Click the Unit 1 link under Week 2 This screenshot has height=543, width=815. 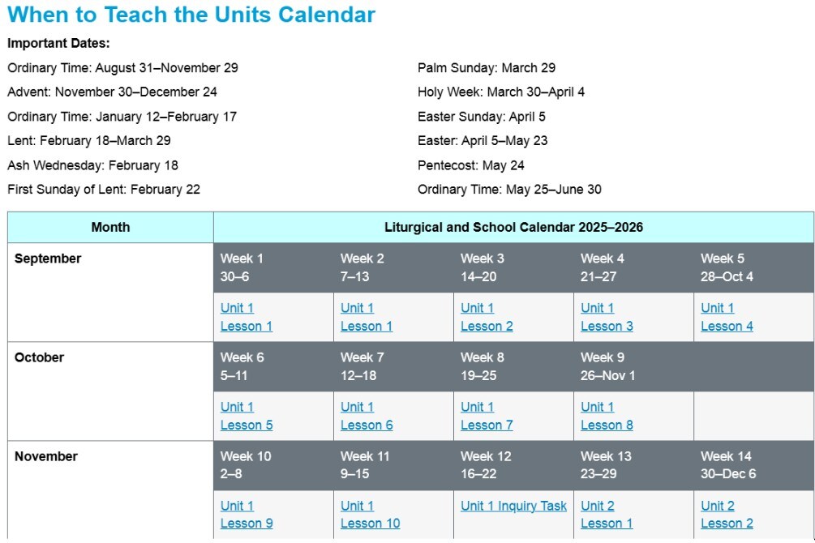tap(357, 308)
